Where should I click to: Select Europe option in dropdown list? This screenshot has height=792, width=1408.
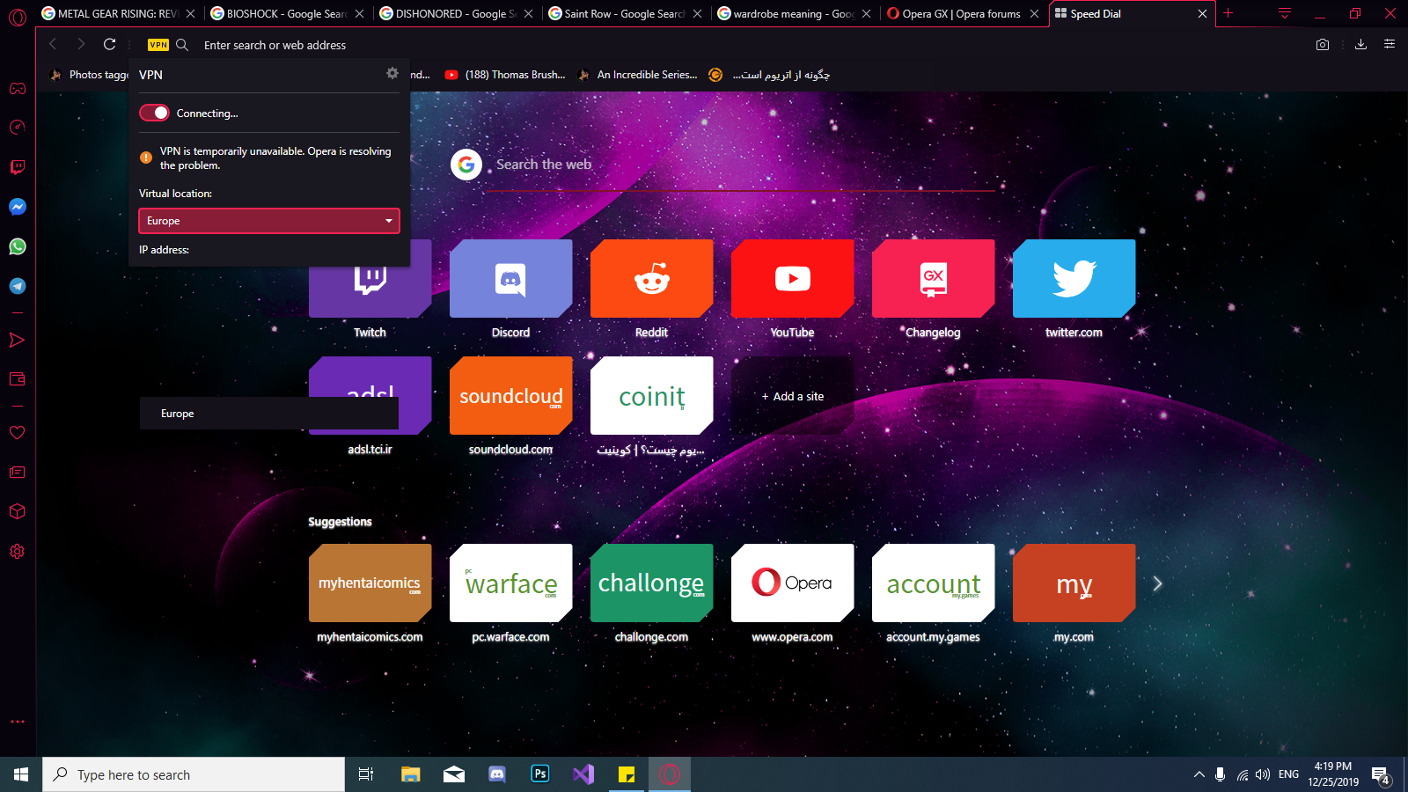click(269, 414)
